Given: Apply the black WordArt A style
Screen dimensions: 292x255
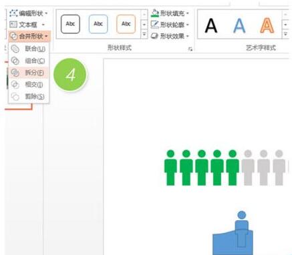Looking at the screenshot, I should pyautogui.click(x=210, y=25).
